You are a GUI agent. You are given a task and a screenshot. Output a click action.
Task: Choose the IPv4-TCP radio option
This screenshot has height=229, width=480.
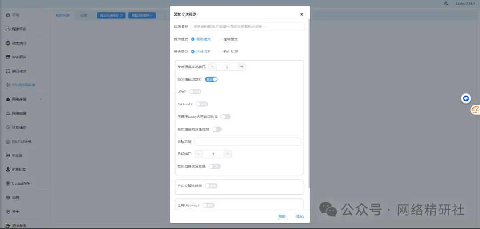coord(192,51)
